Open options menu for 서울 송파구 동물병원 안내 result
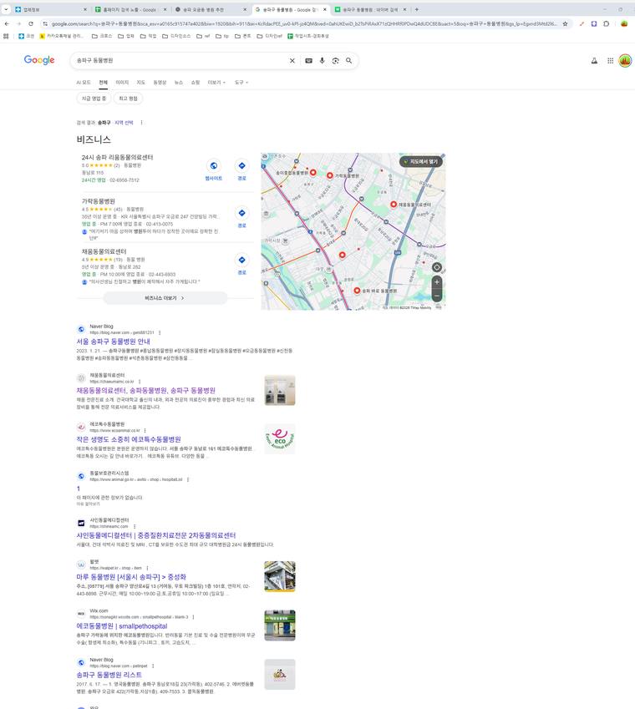The height and width of the screenshot is (709, 635). click(160, 333)
